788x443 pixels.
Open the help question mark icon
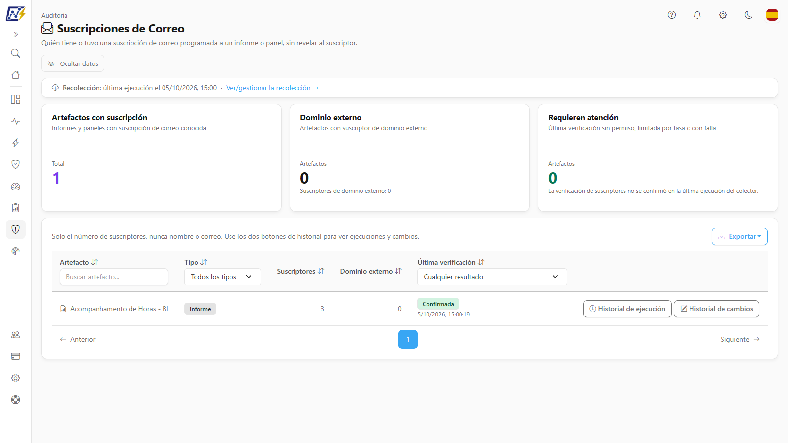click(x=672, y=15)
